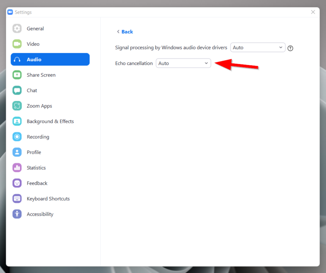Viewport: 326px width, 273px height.
Task: Click the help question mark icon
Action: (x=290, y=48)
